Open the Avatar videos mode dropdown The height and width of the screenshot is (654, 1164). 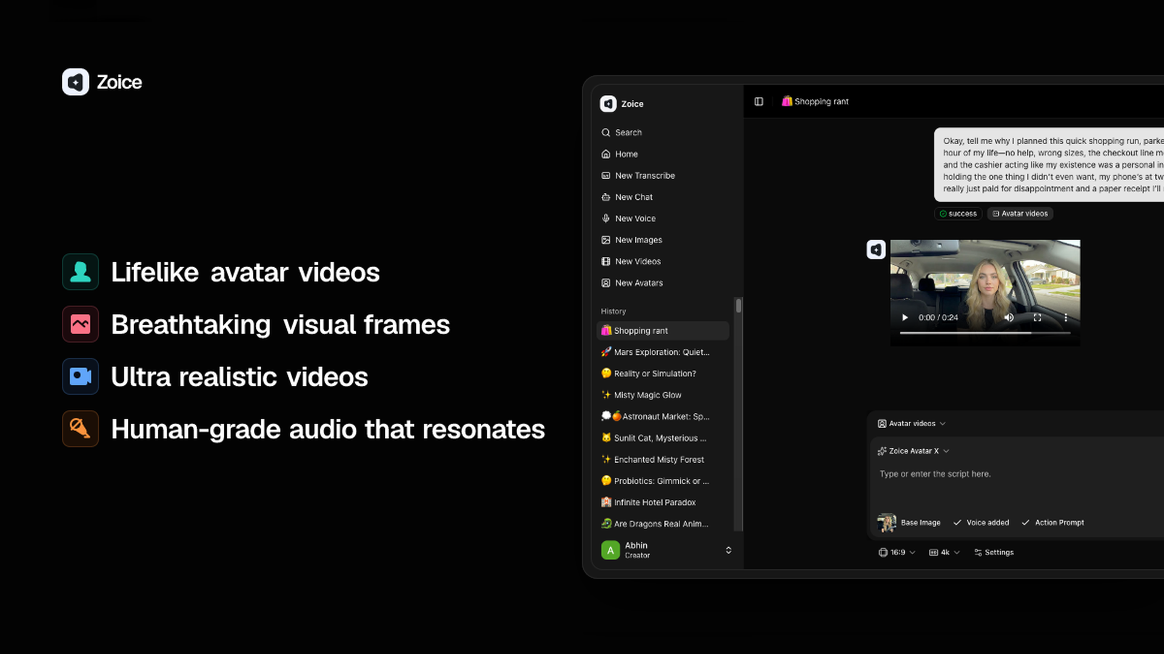tap(911, 424)
